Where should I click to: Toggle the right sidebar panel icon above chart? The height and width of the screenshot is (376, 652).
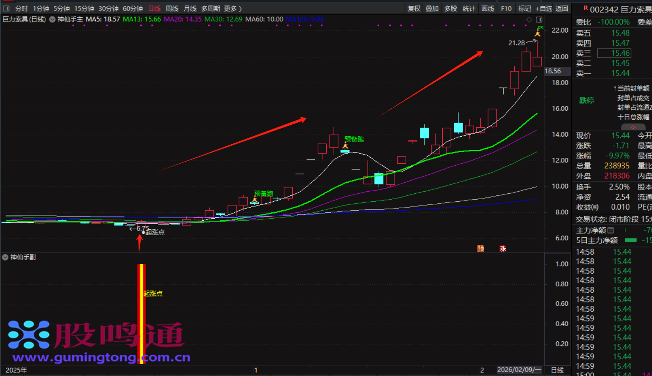pos(539,19)
